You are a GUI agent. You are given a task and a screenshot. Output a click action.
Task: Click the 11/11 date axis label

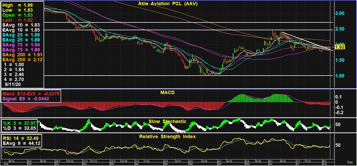pos(94,162)
